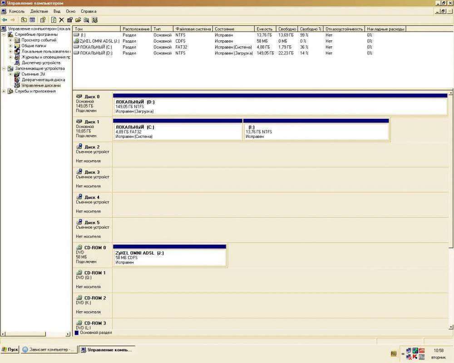Open the Окно menu

71,11
